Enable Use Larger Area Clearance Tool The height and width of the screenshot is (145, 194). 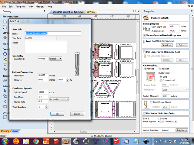tap(144, 52)
